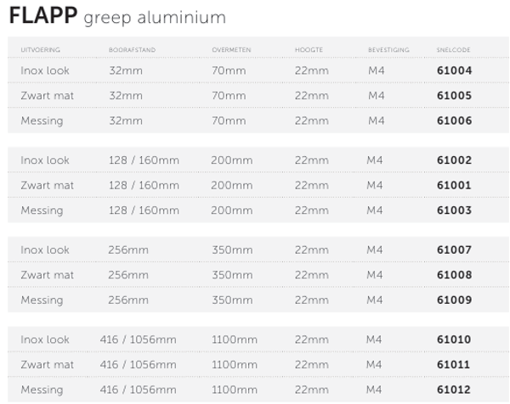Click snelcode 61001

point(454,185)
